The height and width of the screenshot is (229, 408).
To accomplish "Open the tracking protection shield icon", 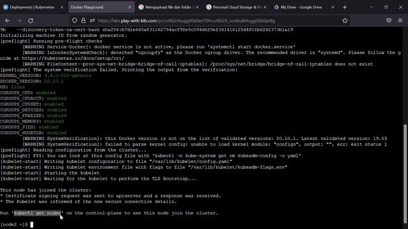I will coord(75,20).
